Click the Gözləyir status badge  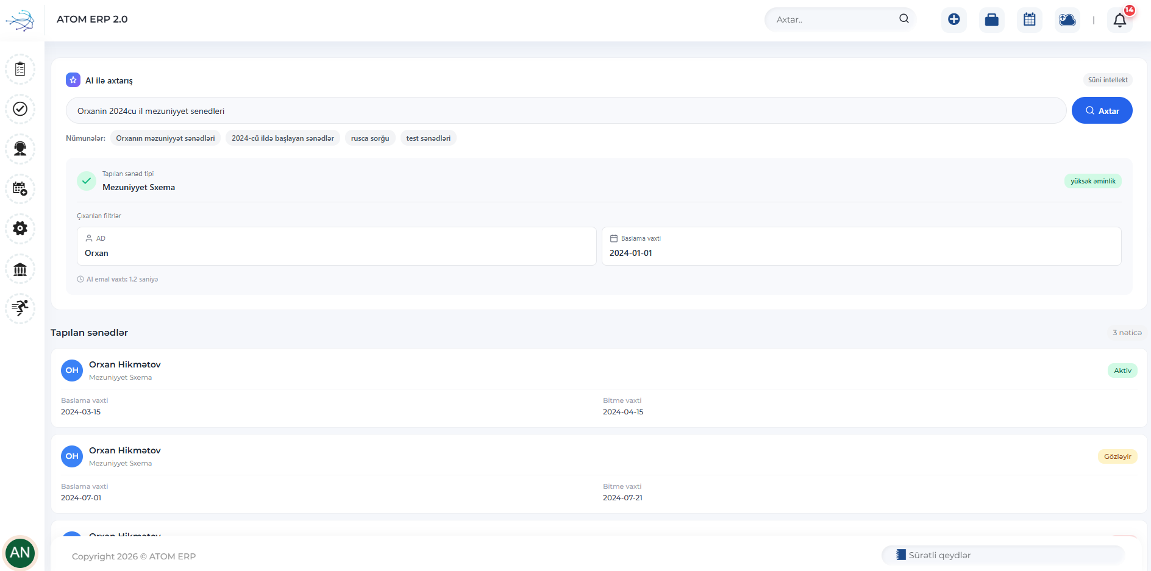pos(1117,456)
